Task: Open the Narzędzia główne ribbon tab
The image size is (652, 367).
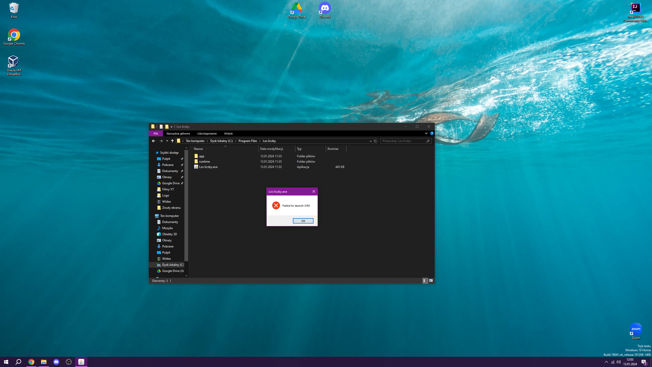Action: point(178,133)
